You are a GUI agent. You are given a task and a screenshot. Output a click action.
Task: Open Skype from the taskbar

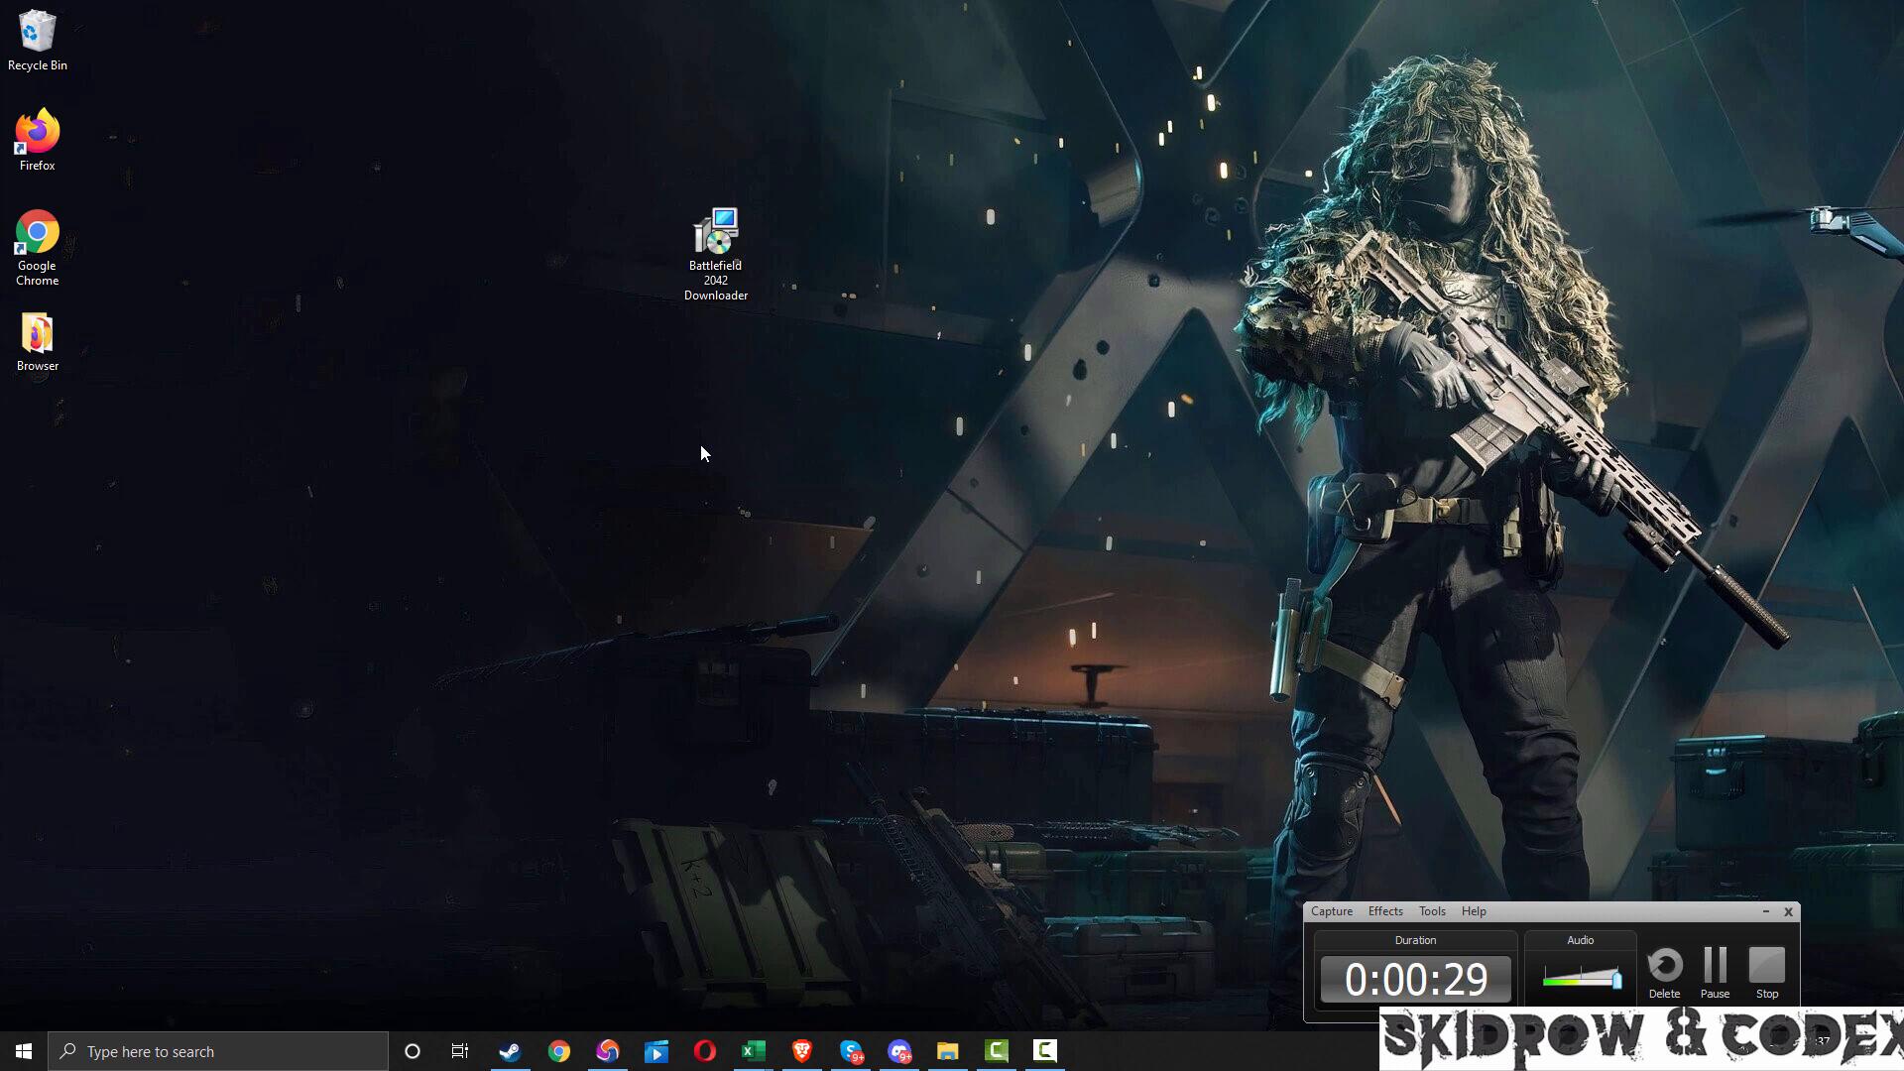[850, 1051]
